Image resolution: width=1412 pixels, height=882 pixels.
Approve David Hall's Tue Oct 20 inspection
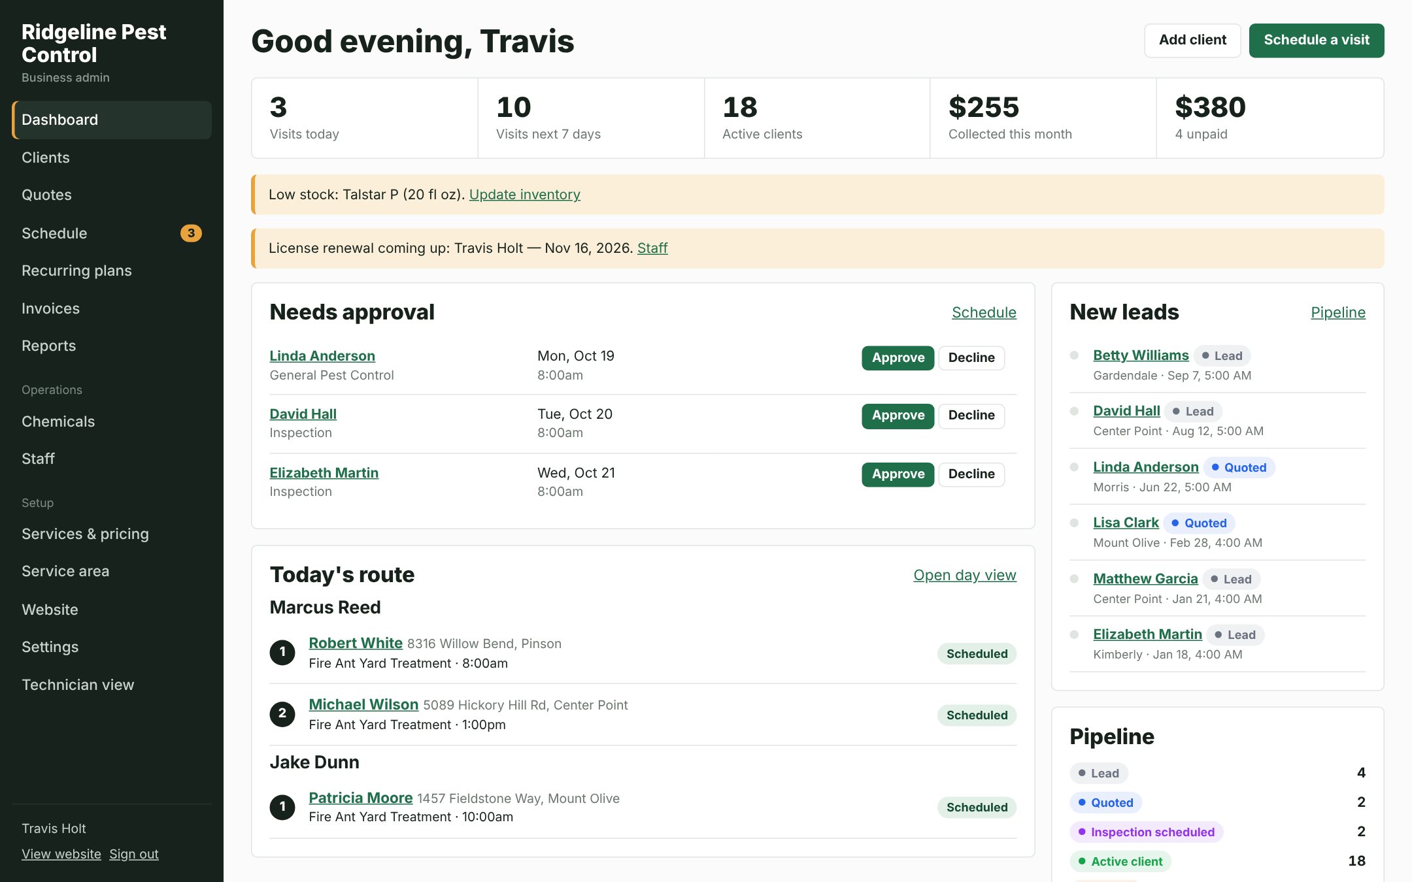click(x=898, y=416)
